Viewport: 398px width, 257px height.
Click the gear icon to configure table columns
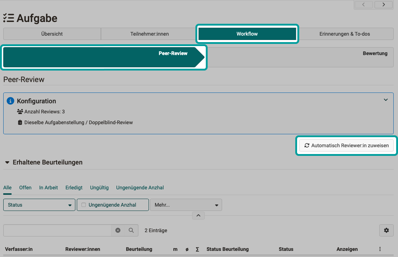pyautogui.click(x=386, y=230)
